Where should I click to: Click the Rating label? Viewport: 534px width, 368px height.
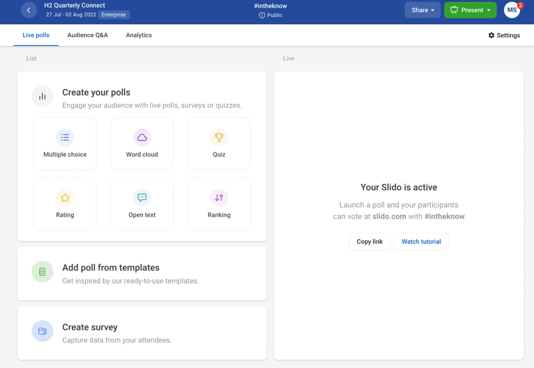(x=65, y=215)
